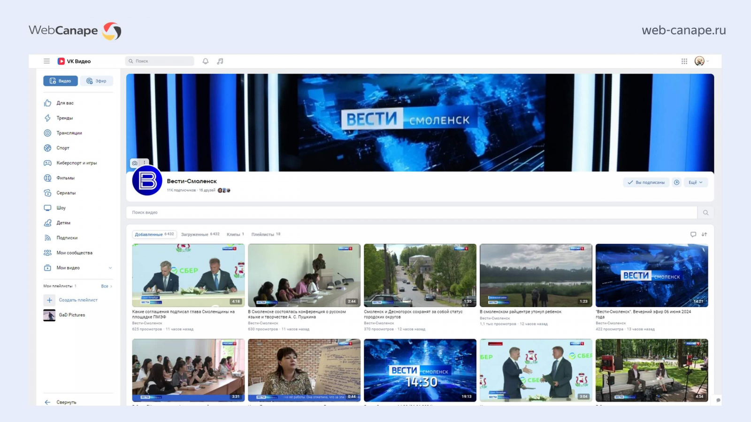The width and height of the screenshot is (751, 422).
Task: Open the profile avatar dropdown
Action: (701, 61)
